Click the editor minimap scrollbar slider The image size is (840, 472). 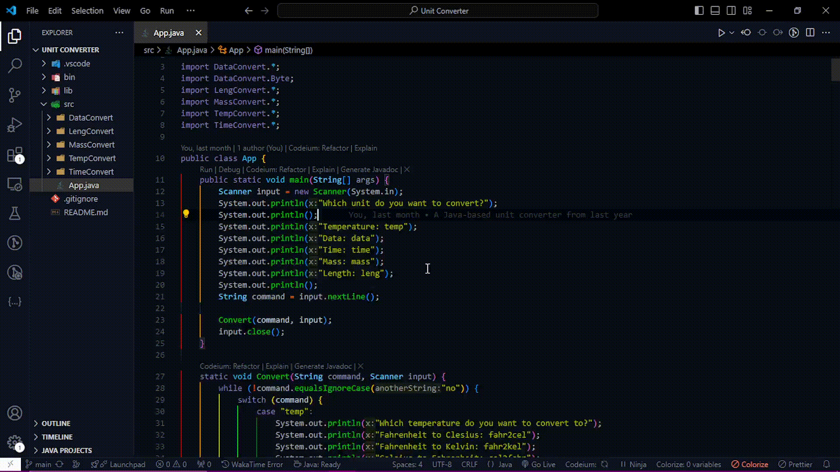[835, 70]
